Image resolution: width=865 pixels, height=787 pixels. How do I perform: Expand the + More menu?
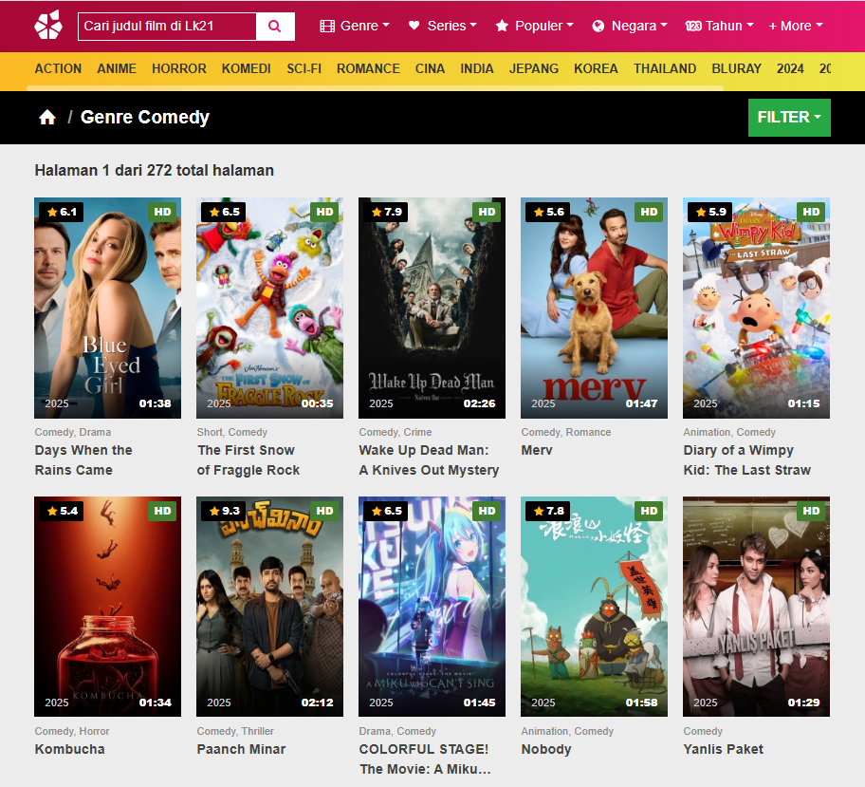click(x=796, y=26)
